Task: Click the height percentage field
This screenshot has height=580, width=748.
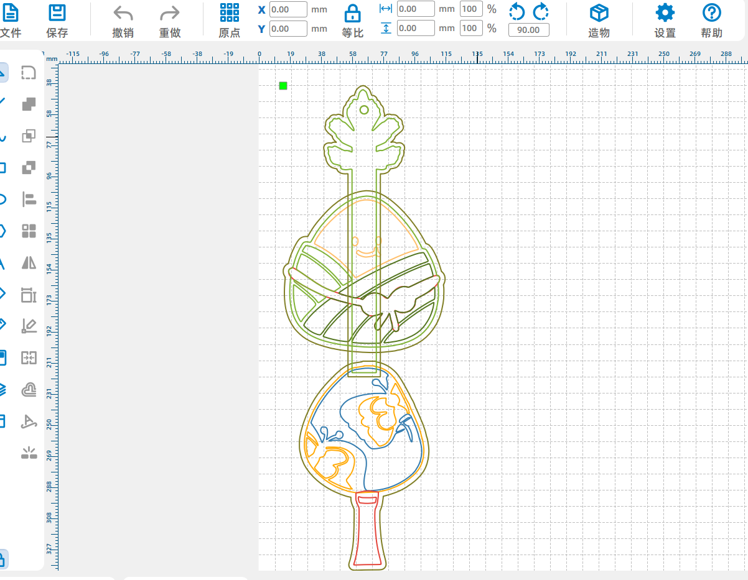Action: [x=470, y=28]
